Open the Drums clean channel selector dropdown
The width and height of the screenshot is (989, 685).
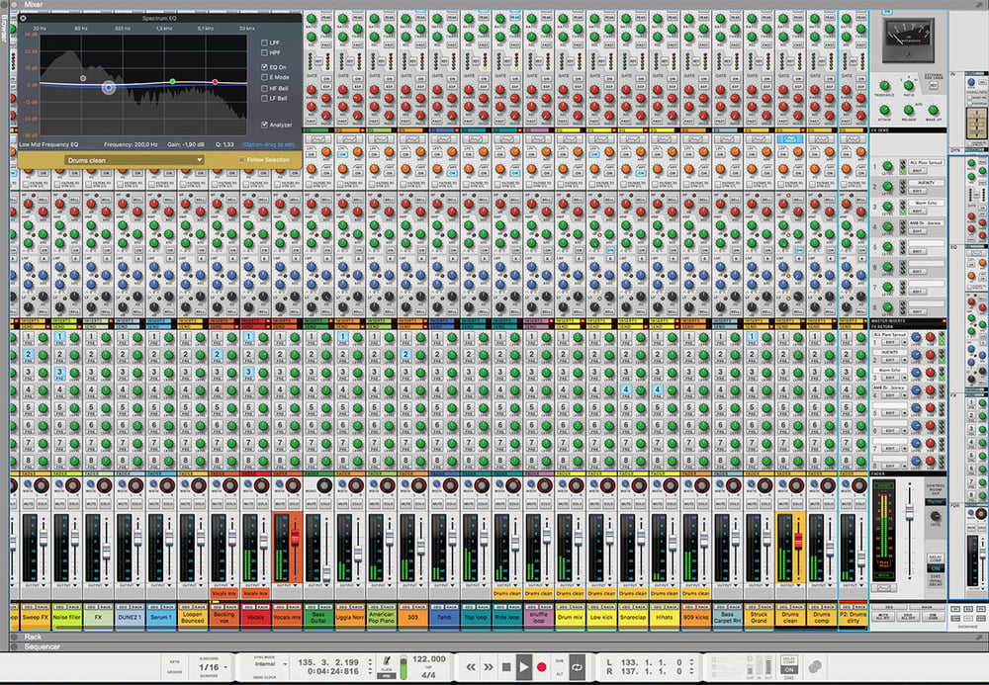pyautogui.click(x=134, y=159)
